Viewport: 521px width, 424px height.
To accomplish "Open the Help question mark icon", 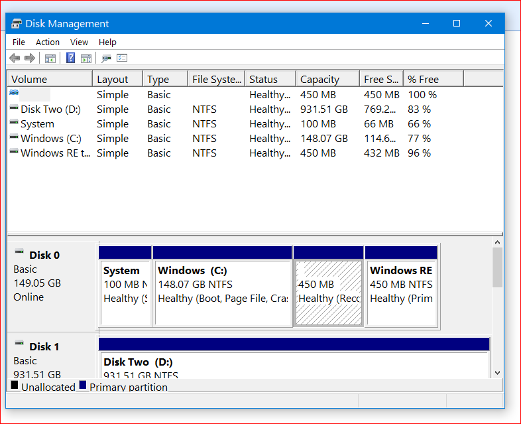I will [x=70, y=58].
